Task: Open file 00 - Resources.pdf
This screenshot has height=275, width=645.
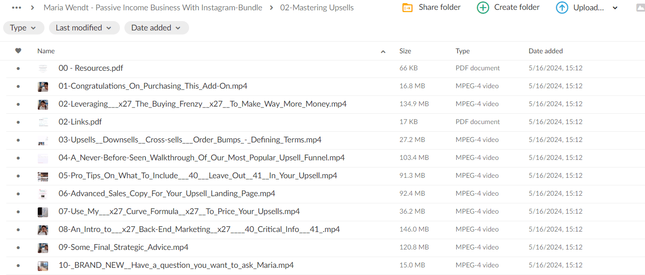Action: (91, 68)
